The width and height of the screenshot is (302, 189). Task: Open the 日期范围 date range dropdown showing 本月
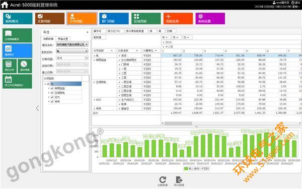72,58
